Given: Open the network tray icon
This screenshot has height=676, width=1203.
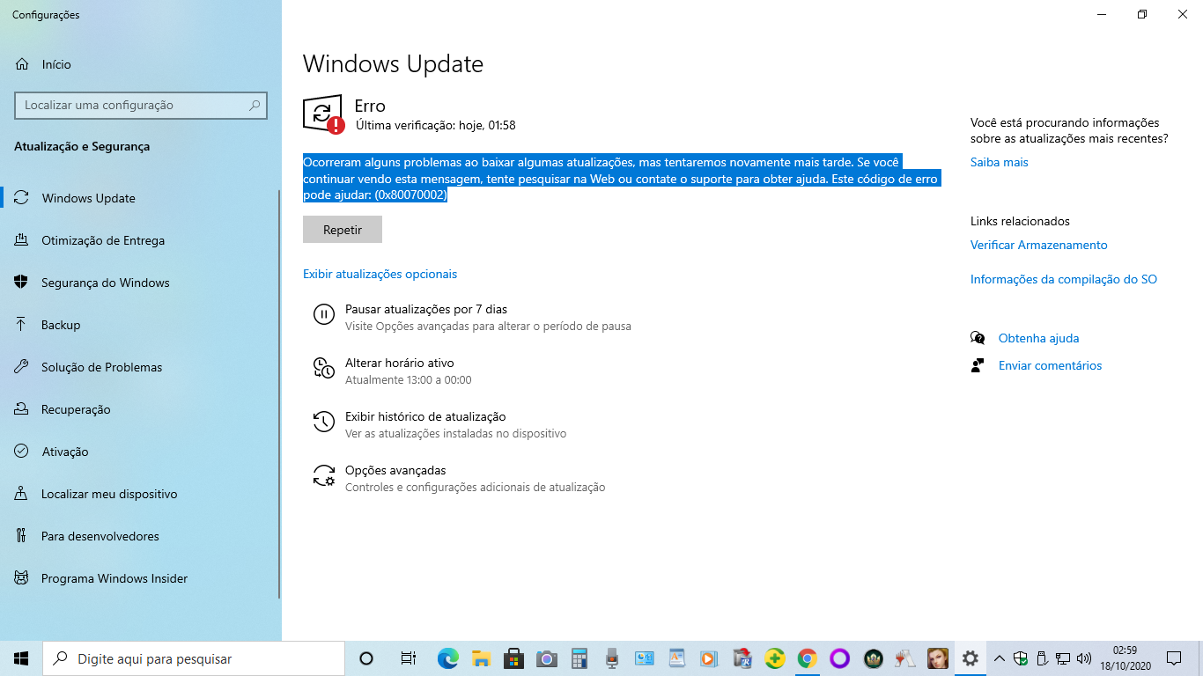Looking at the screenshot, I should [x=1063, y=658].
